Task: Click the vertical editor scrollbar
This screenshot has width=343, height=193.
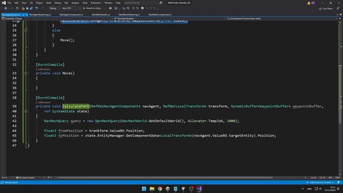Action: (340, 99)
